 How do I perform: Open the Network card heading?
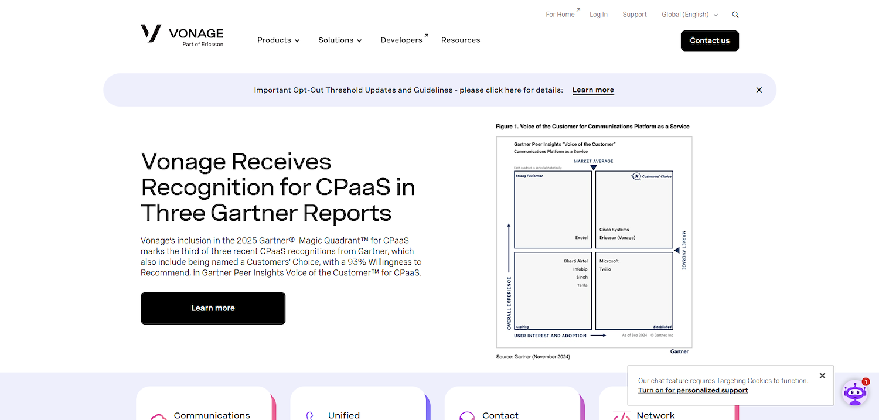click(x=656, y=415)
